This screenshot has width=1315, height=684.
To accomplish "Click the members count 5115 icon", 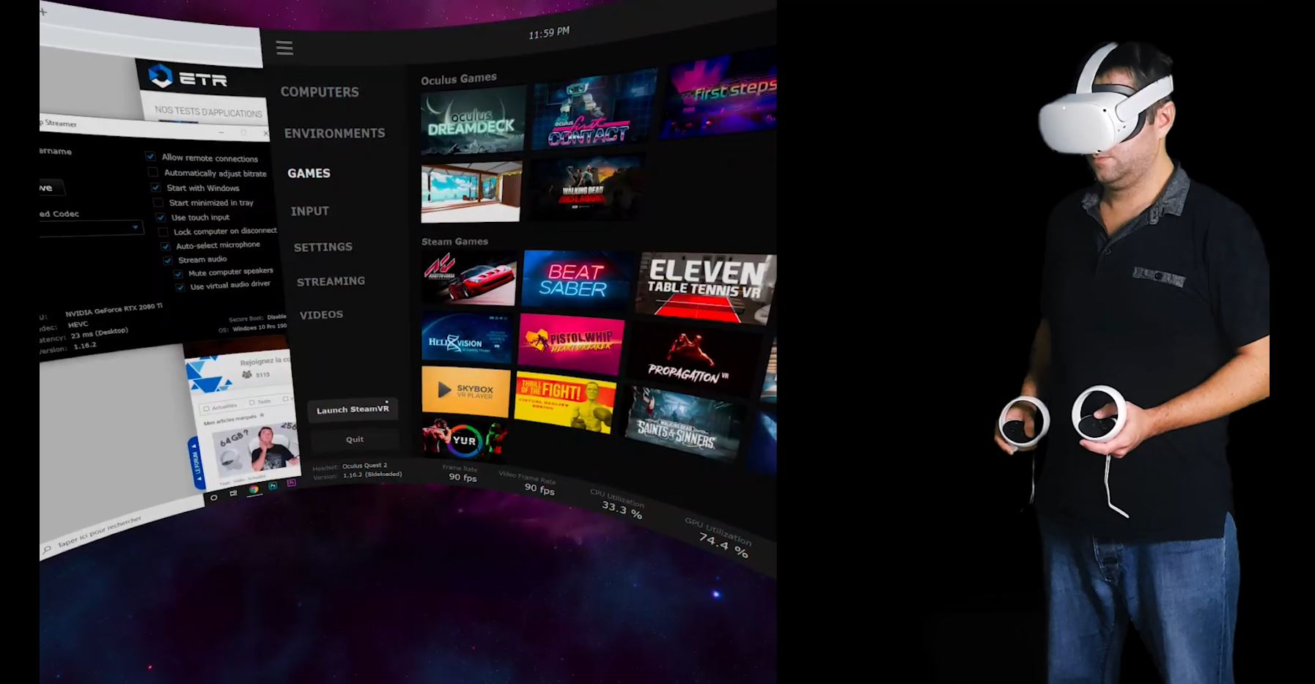I will (248, 375).
